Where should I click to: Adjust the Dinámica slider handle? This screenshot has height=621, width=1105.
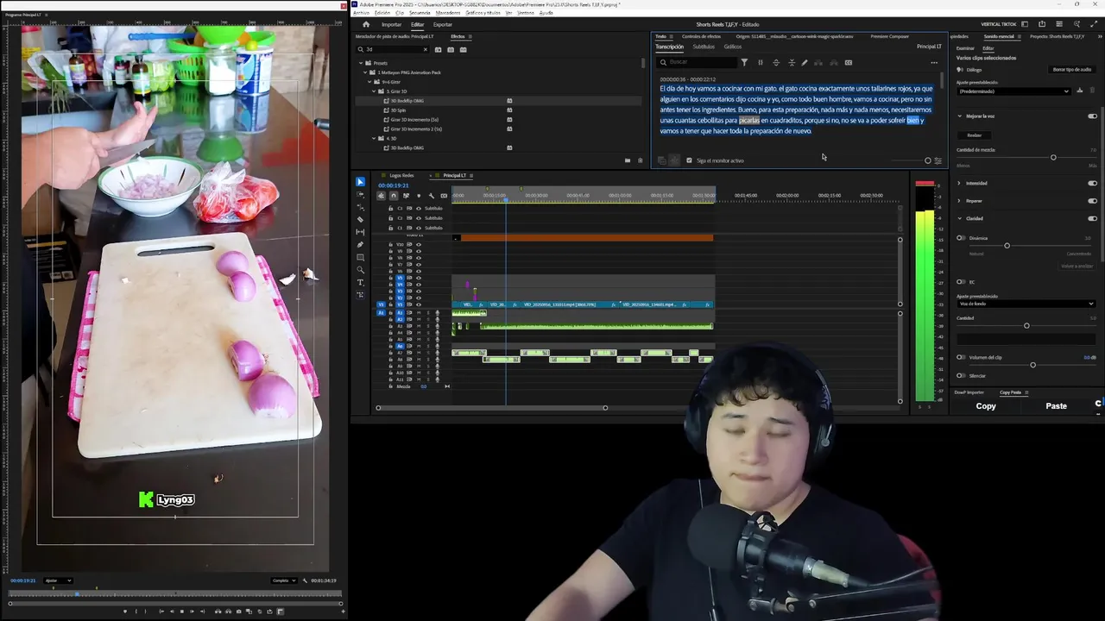click(1007, 246)
